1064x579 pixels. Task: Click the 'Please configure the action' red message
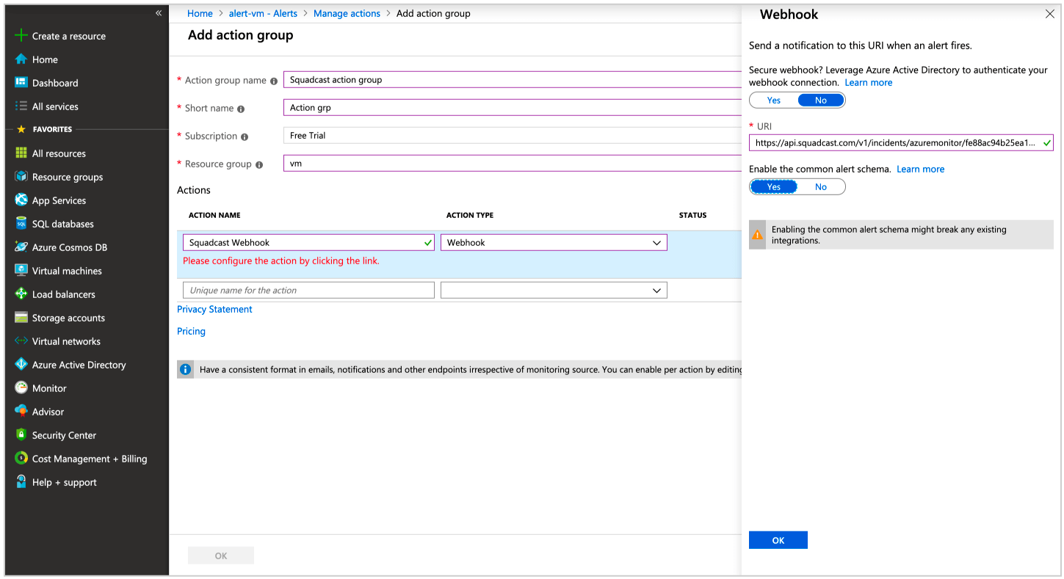281,261
